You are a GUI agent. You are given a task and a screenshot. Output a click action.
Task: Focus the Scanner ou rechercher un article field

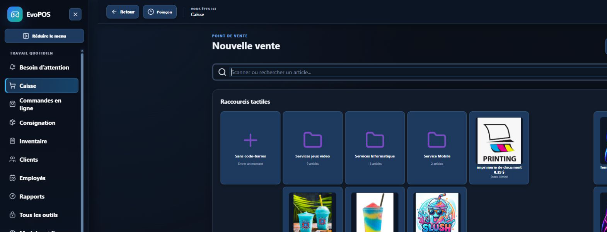418,72
